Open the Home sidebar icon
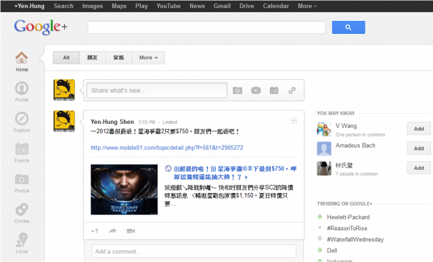This screenshot has width=433, height=262. pyautogui.click(x=22, y=58)
